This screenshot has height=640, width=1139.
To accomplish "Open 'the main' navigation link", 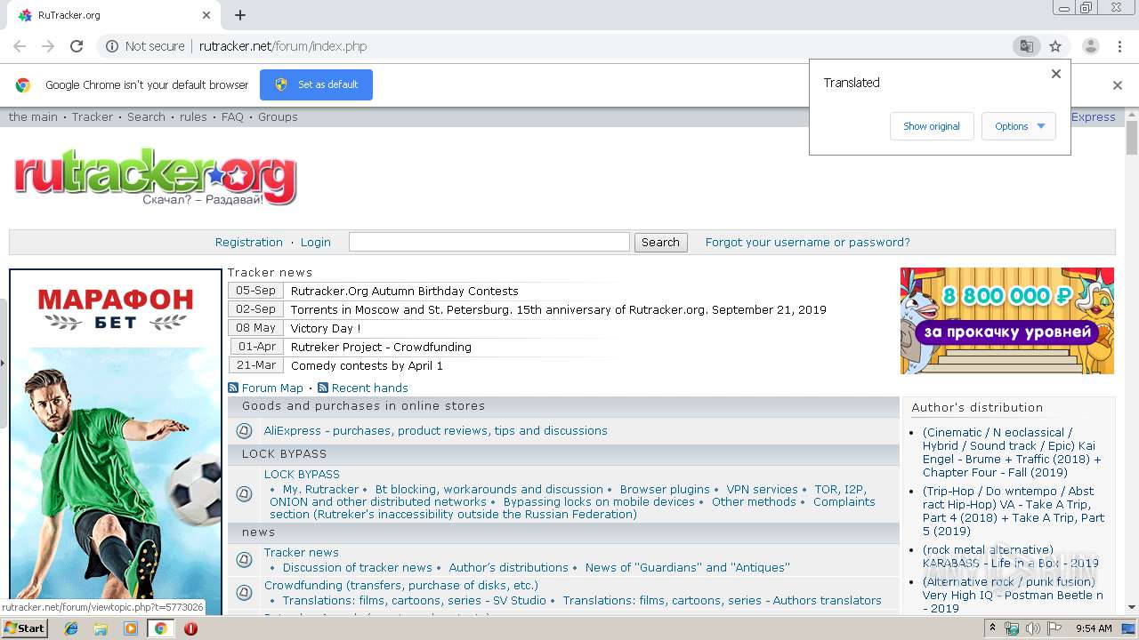I will click(x=33, y=117).
